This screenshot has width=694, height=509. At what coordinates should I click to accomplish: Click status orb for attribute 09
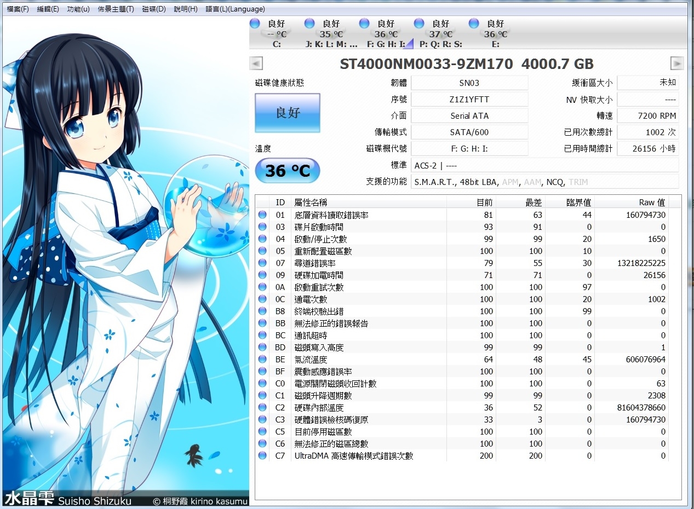point(262,275)
